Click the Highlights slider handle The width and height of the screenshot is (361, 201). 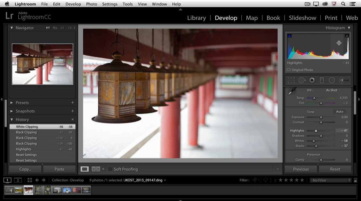316,131
